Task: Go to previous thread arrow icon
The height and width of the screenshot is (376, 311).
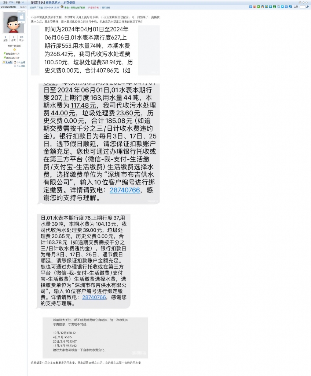Action: tap(304, 3)
